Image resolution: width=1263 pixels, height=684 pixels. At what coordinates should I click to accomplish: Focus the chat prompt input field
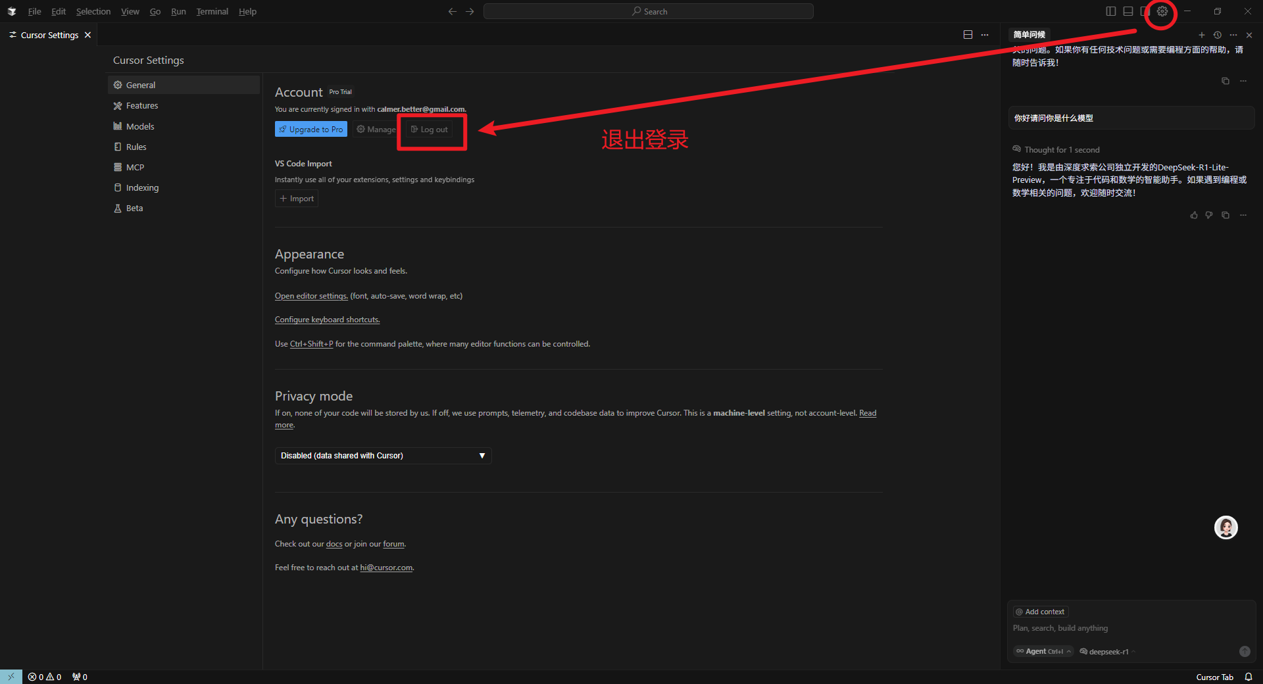(x=1130, y=628)
